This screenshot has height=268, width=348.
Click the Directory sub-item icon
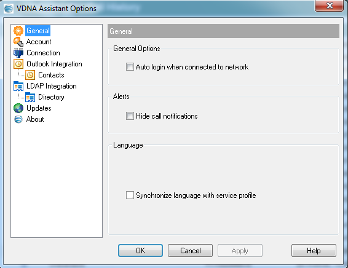30,97
